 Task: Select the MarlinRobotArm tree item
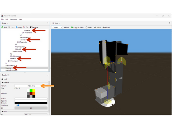click(x=11, y=70)
